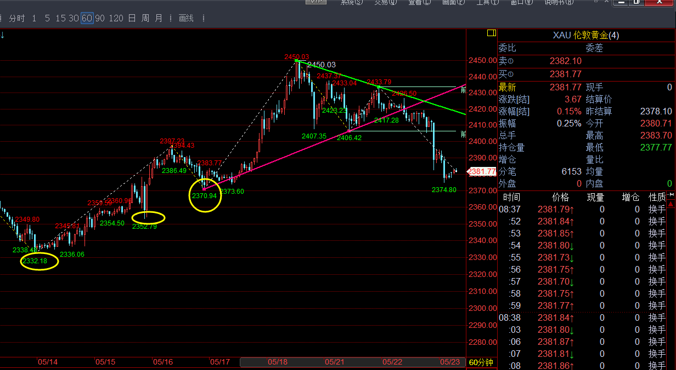Select the :07 tick row priced 2381.81
The height and width of the screenshot is (370, 676).
coord(582,354)
